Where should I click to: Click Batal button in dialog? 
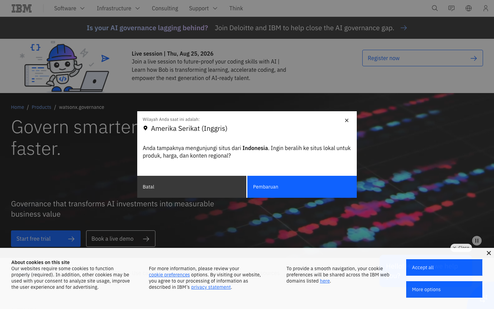pyautogui.click(x=192, y=187)
